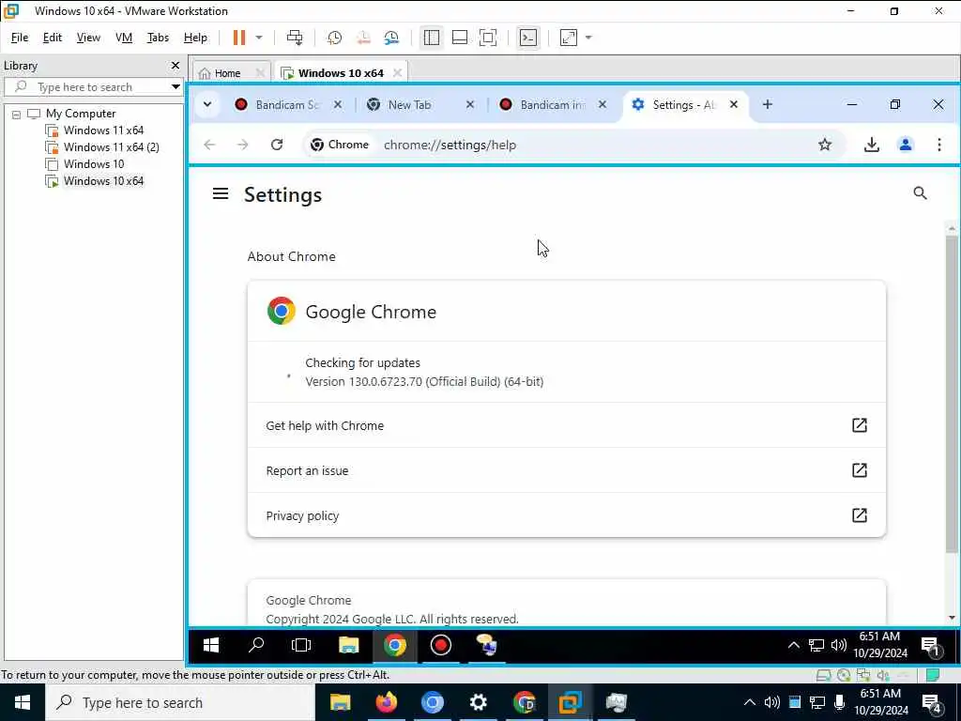This screenshot has height=721, width=961.
Task: Click host taskbar search box
Action: (x=181, y=702)
